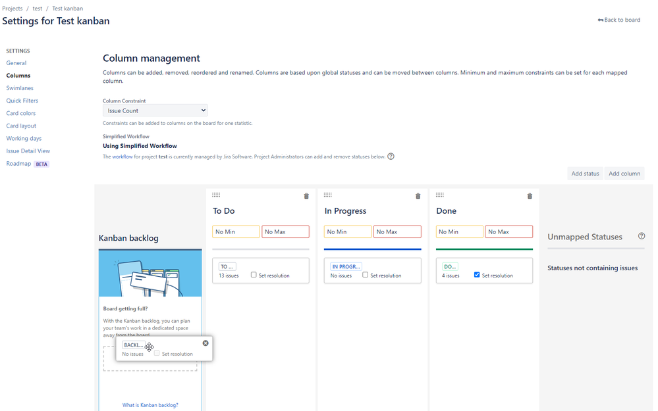Screen dimensions: 658x411
Task: Open Card colors settings
Action: point(21,113)
